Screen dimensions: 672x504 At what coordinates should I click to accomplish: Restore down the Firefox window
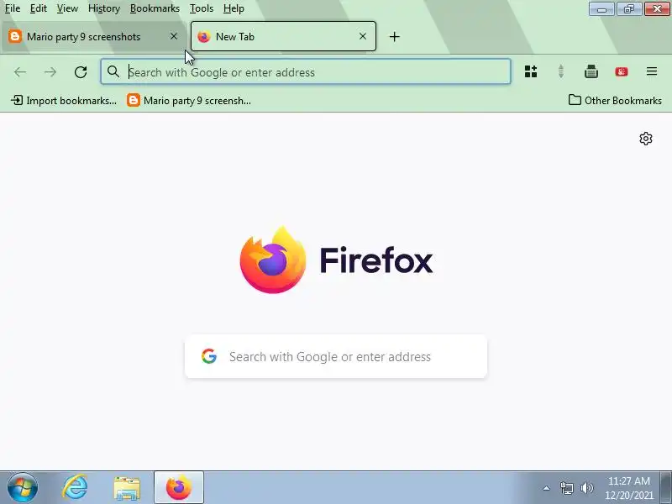click(628, 9)
